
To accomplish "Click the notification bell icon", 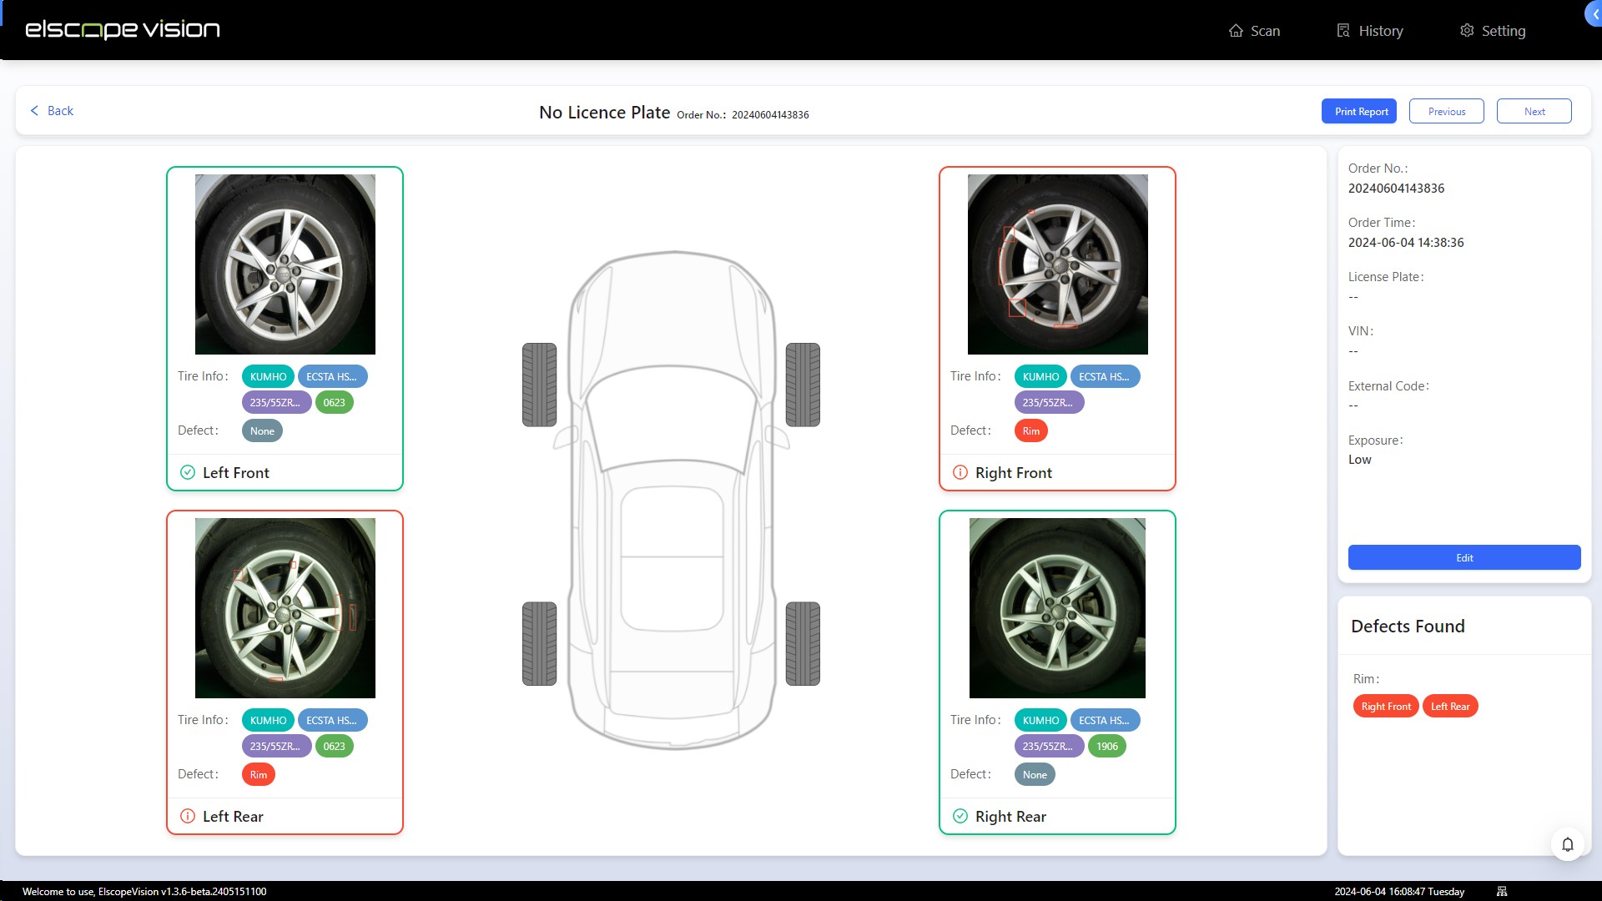I will tap(1567, 843).
